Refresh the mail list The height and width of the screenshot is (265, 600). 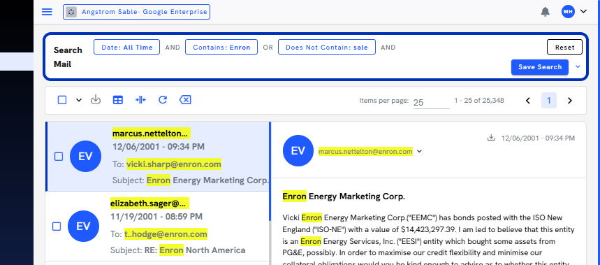coord(163,100)
